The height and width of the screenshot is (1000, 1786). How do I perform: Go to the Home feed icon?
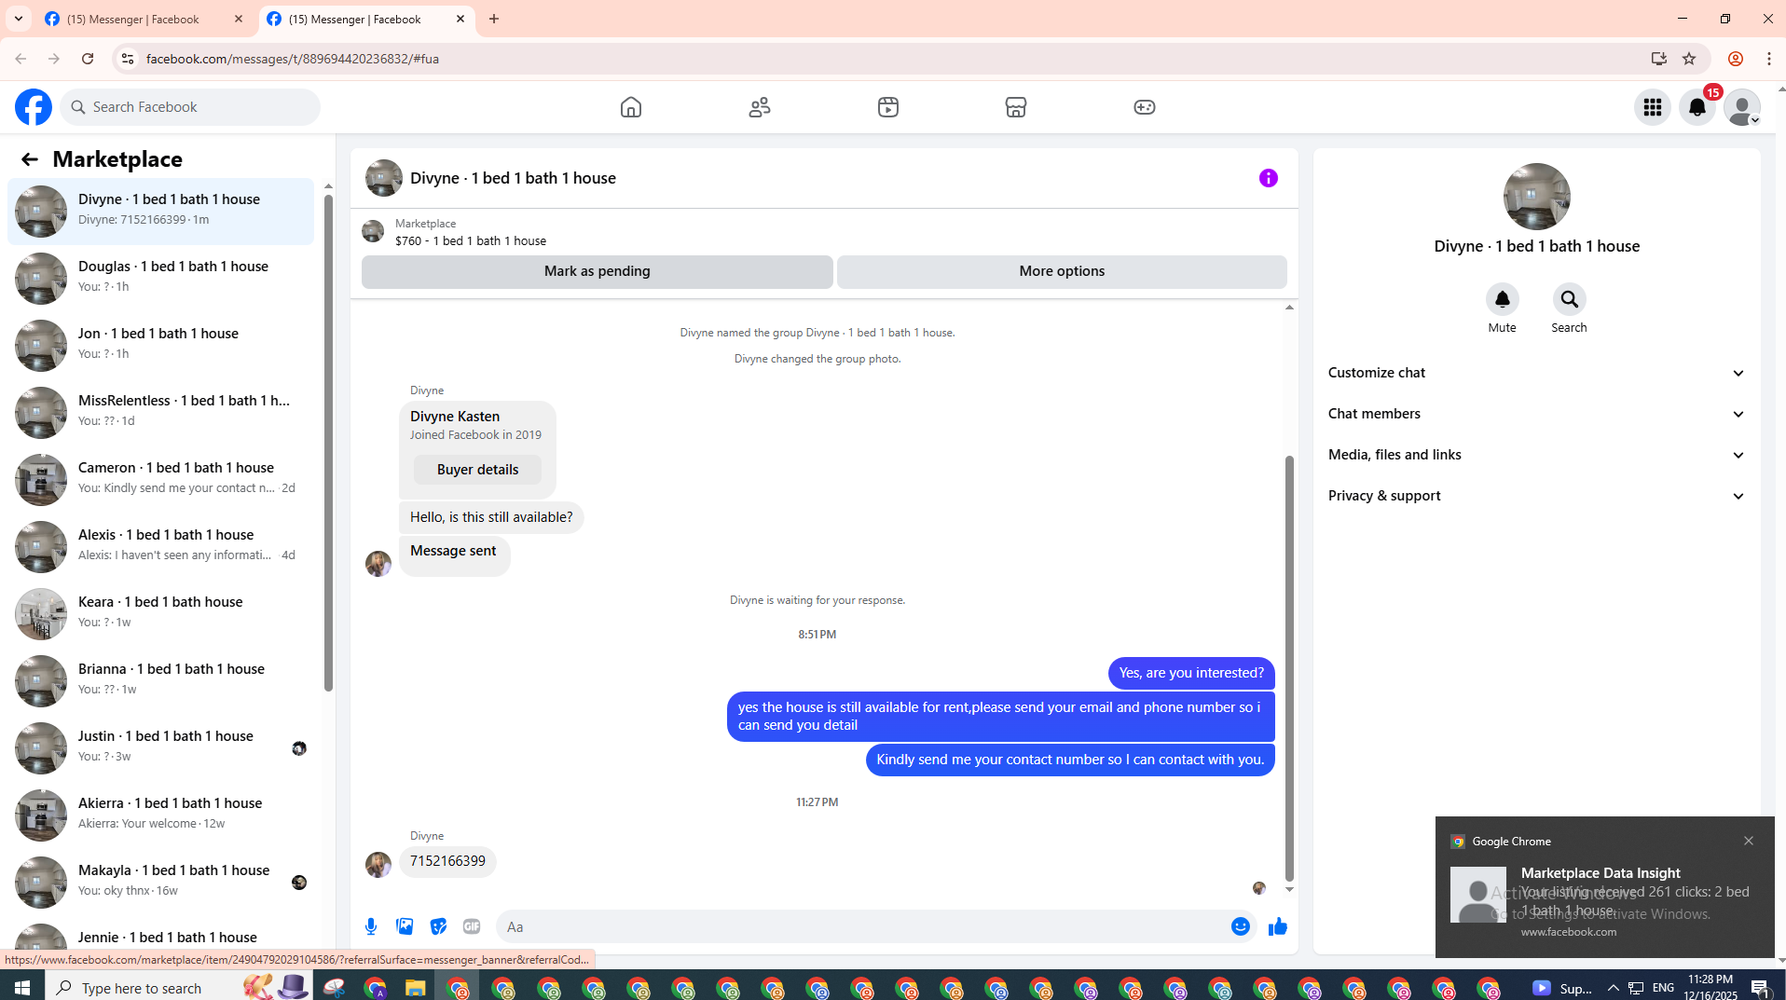point(631,107)
